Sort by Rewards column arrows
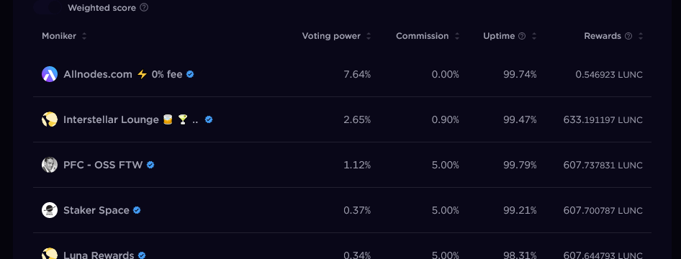Image resolution: width=681 pixels, height=259 pixels. tap(641, 36)
